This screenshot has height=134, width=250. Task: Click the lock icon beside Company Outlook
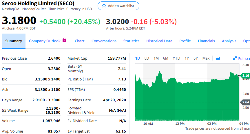tap(64, 41)
